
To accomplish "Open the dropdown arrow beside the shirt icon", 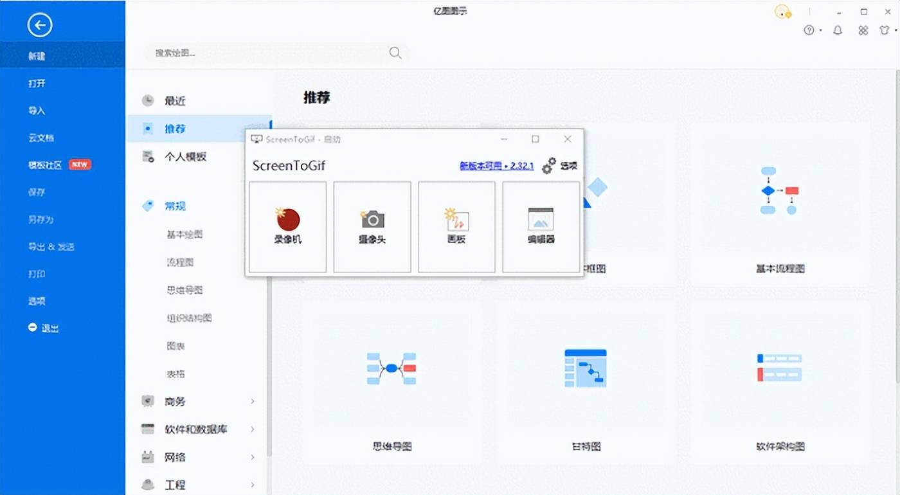I will [896, 31].
